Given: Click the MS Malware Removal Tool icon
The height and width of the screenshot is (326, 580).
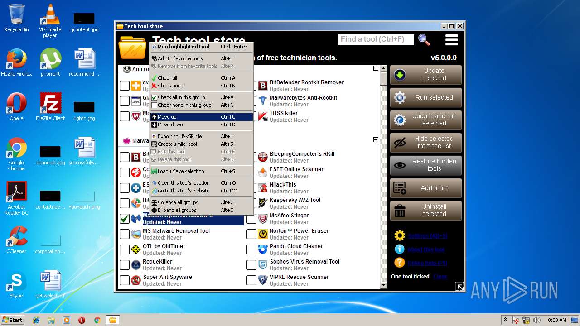Looking at the screenshot, I should point(136,234).
